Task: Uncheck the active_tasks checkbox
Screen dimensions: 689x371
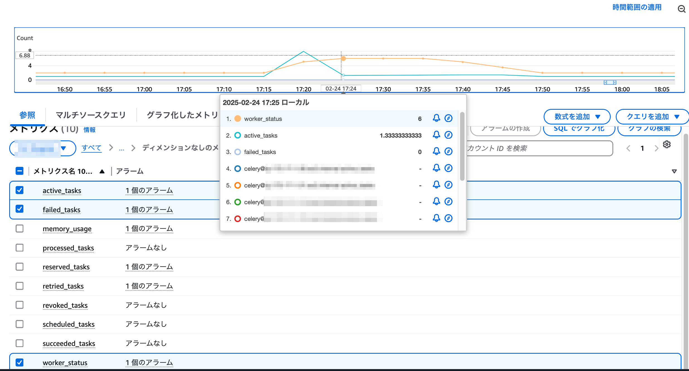Action: pos(19,190)
